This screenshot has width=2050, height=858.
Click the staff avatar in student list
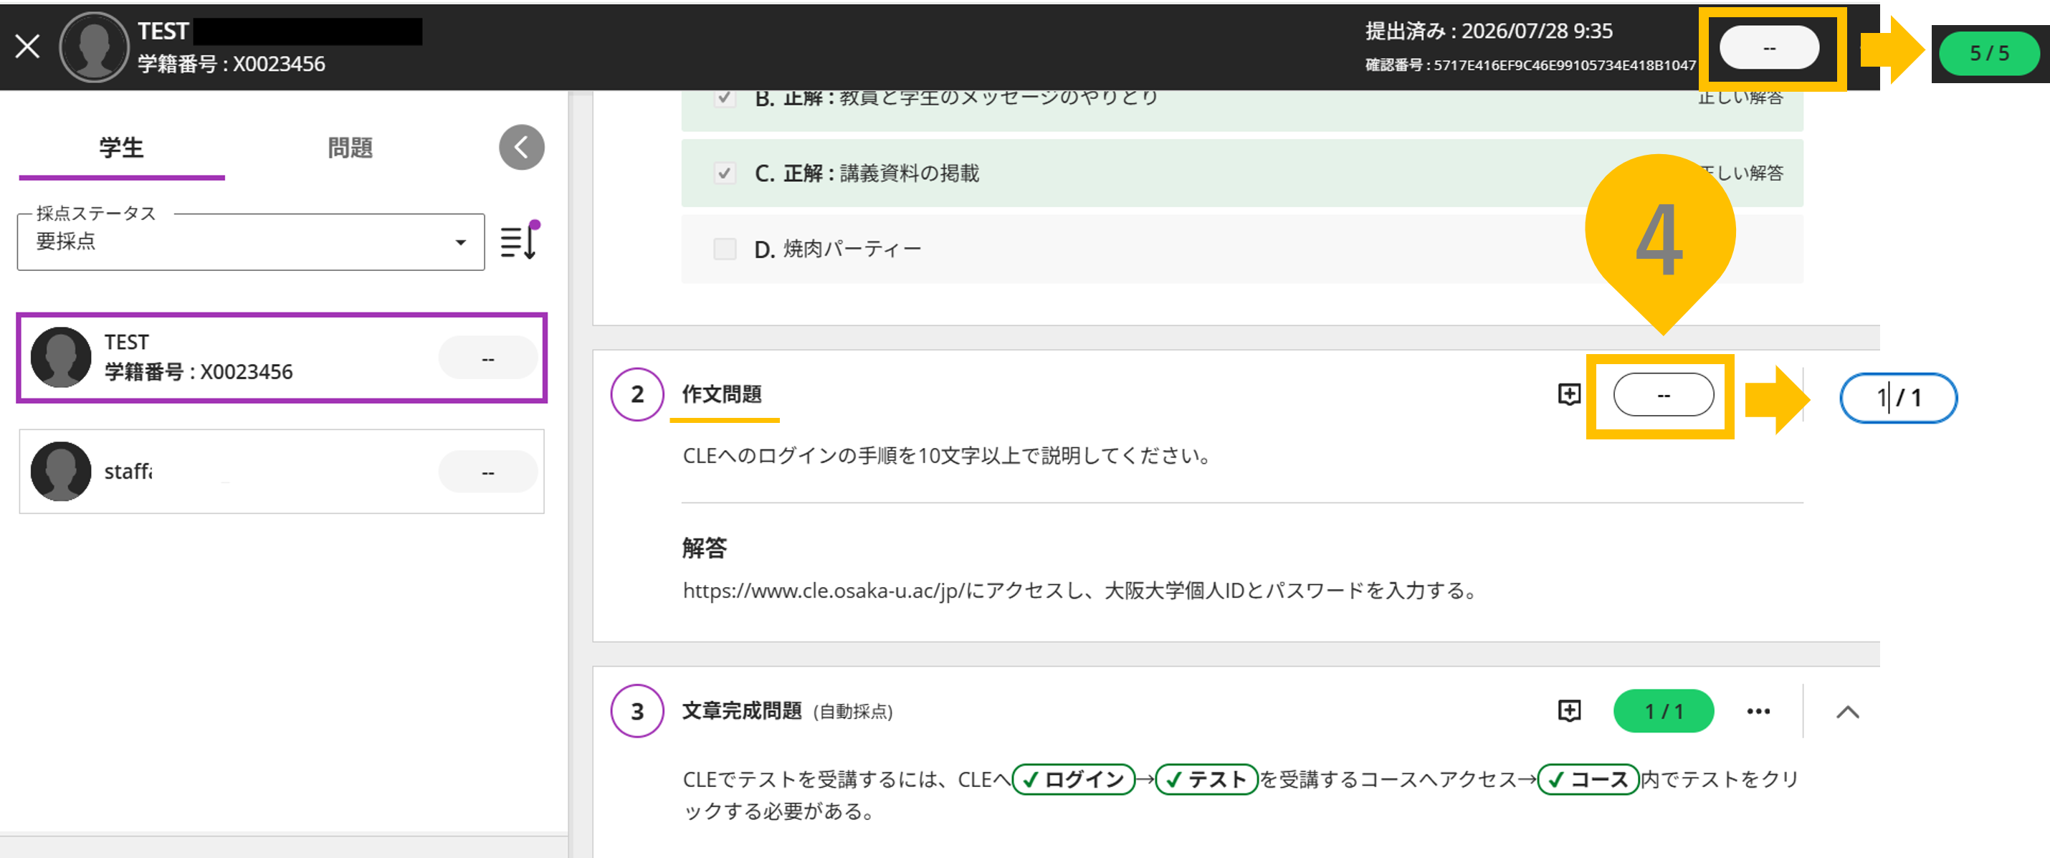[60, 471]
